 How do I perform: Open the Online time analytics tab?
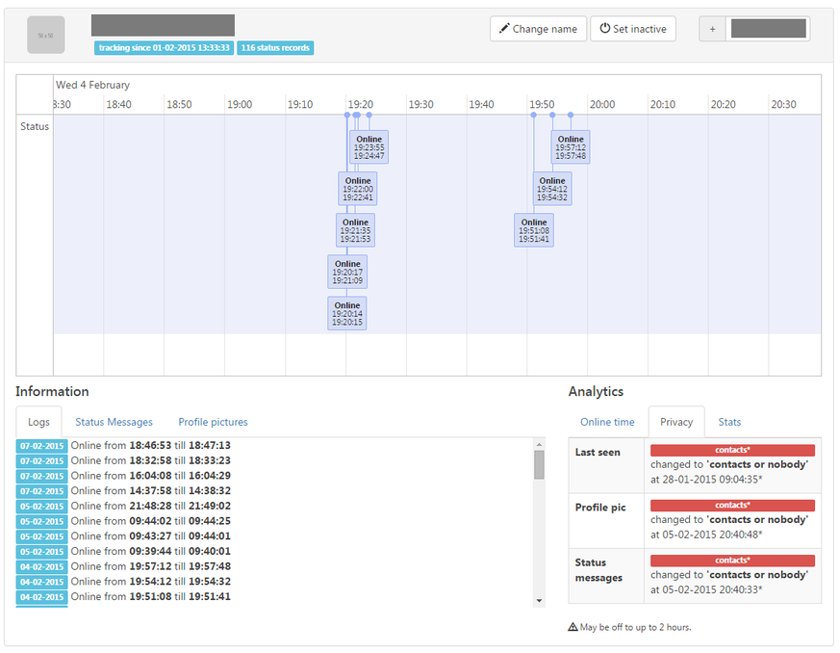(x=607, y=422)
